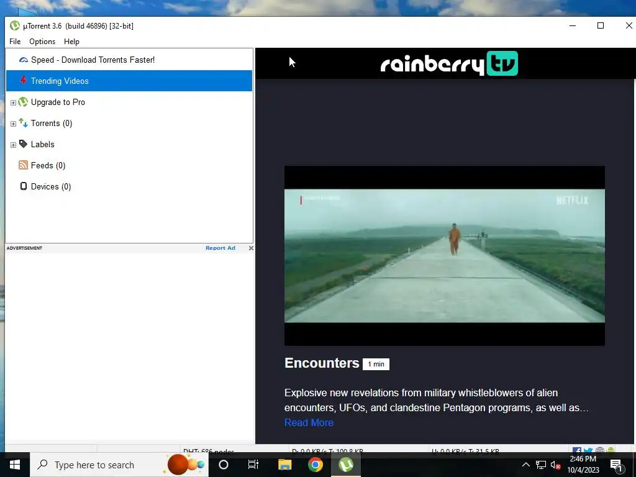
Task: Maximize the µTorrent window
Action: click(x=601, y=25)
